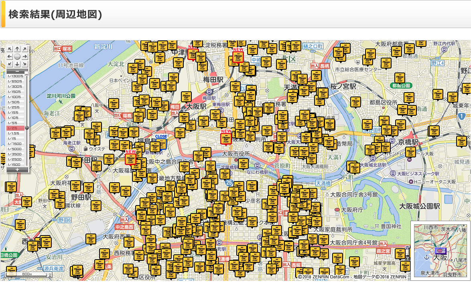Pick the 1/5万 scale level

[x=15, y=123]
